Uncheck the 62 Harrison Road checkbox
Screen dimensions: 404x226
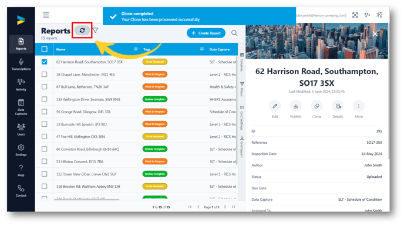44,62
